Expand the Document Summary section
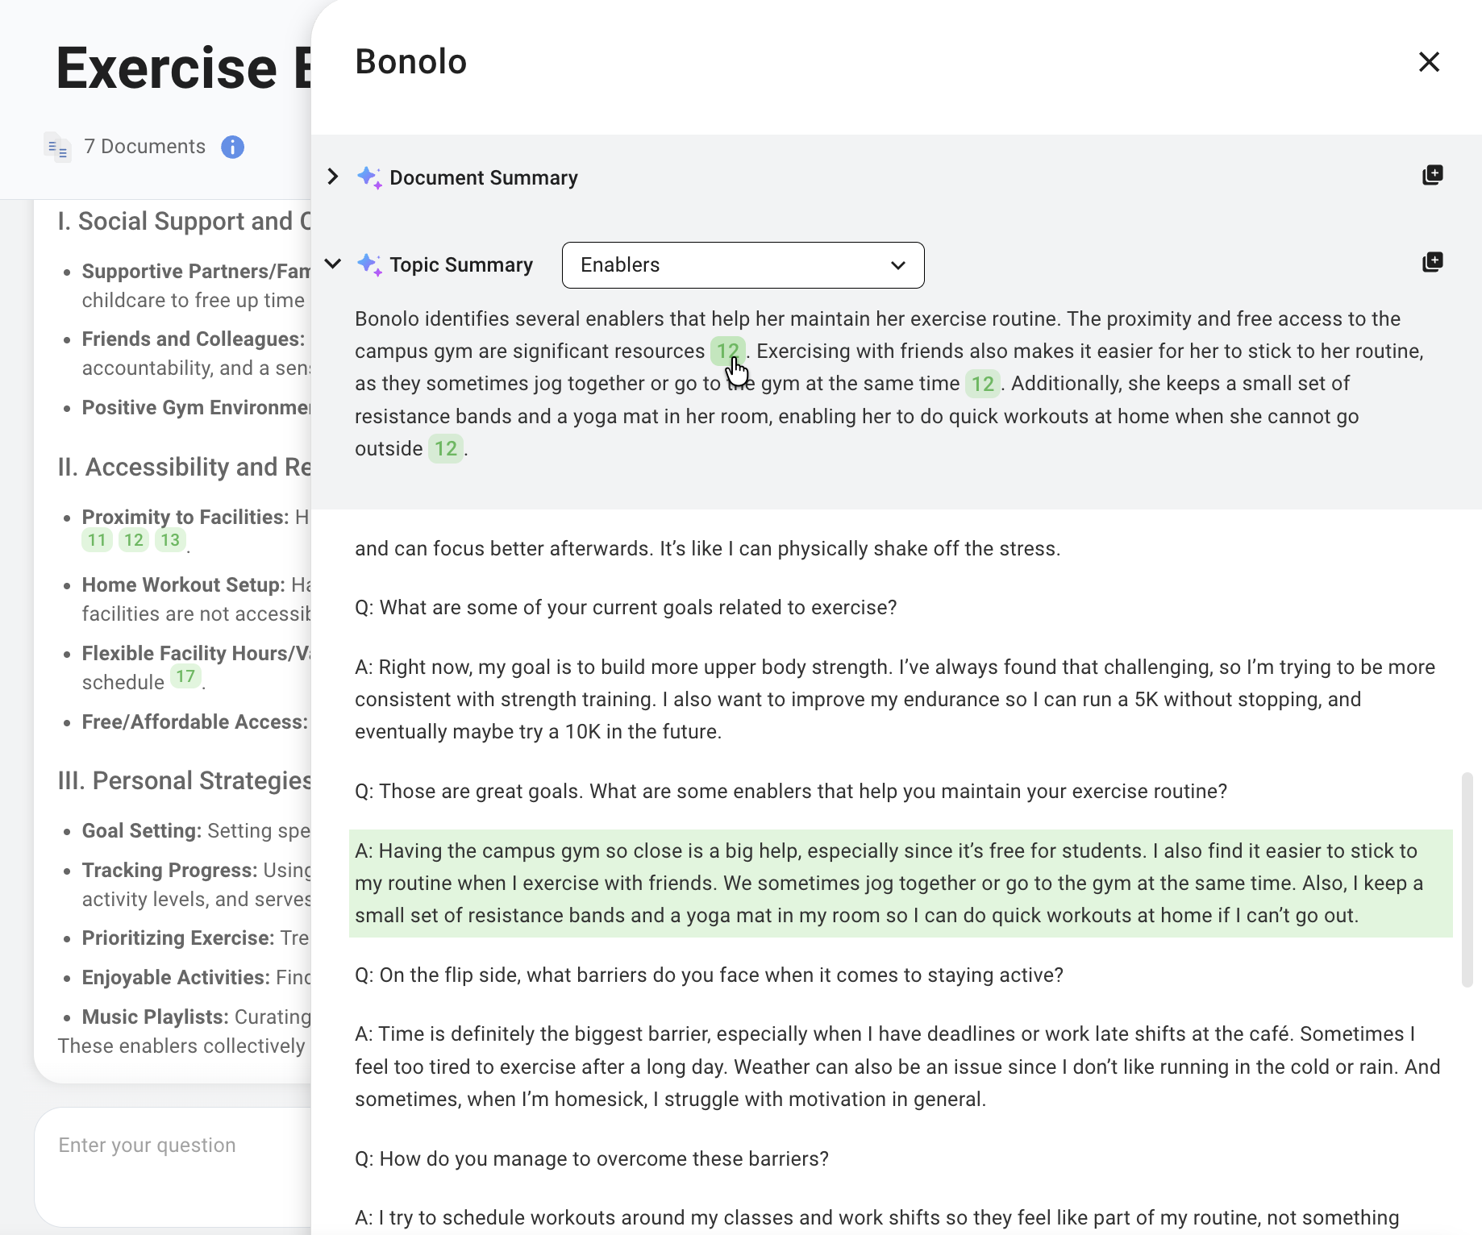Screen dimensions: 1482x1235 (333, 177)
